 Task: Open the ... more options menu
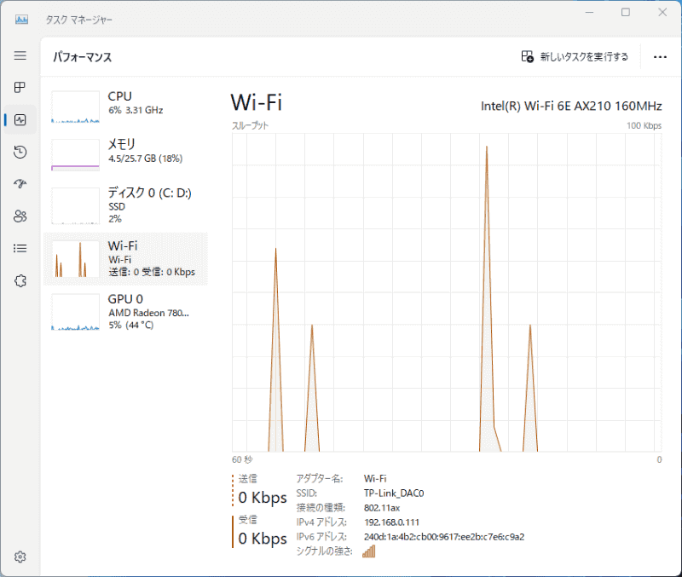click(x=660, y=56)
